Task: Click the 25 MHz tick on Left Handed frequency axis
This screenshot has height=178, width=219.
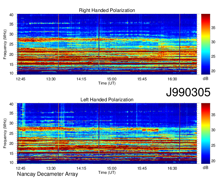Action: click(x=11, y=133)
